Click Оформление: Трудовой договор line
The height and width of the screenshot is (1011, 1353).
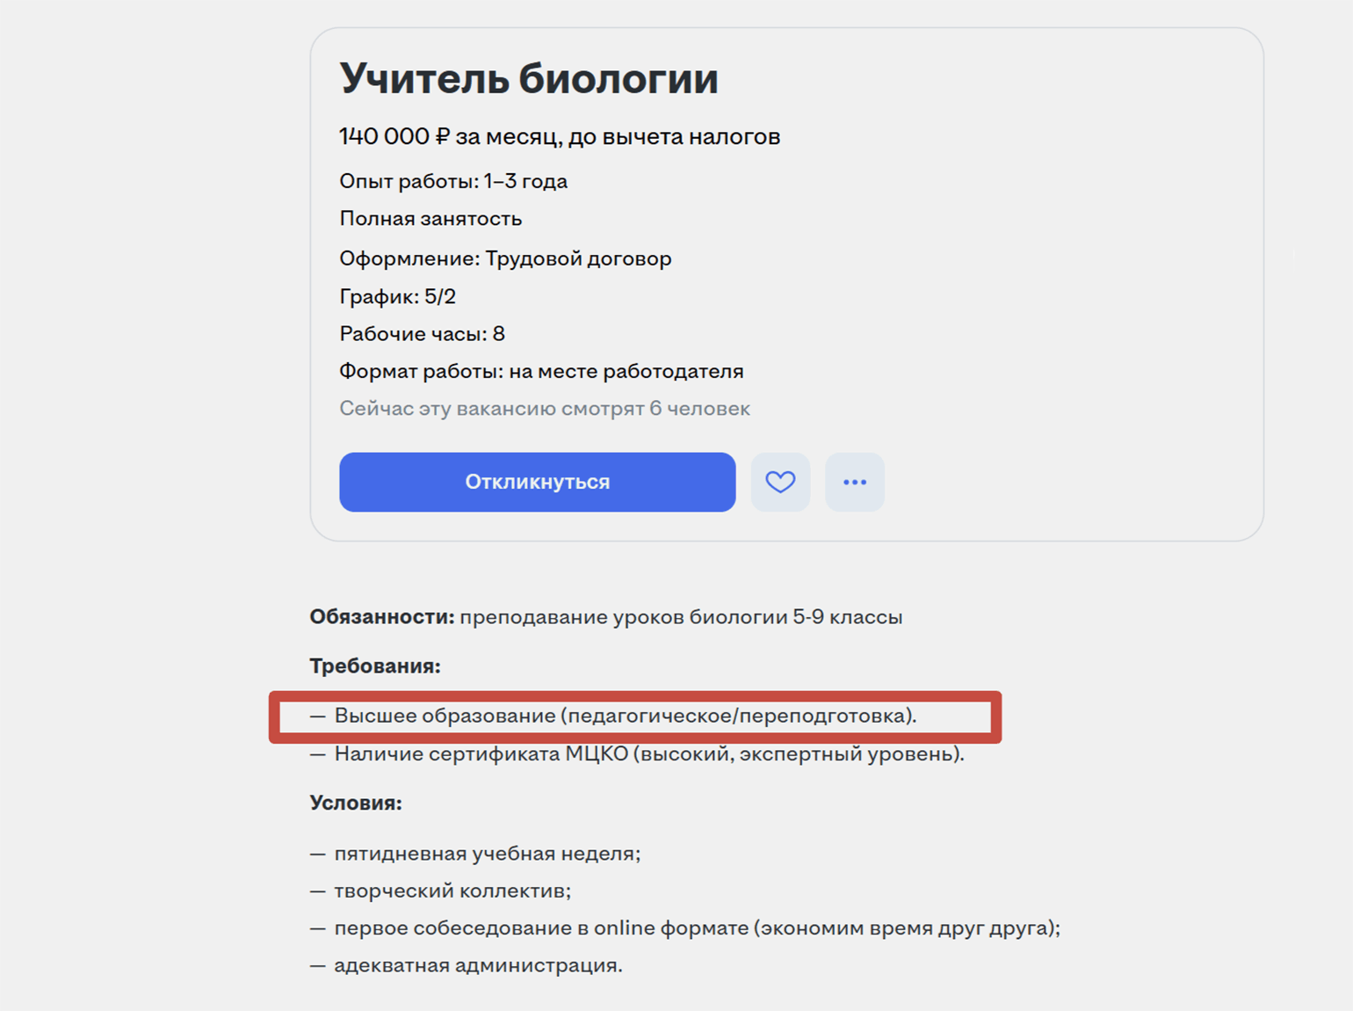click(505, 258)
